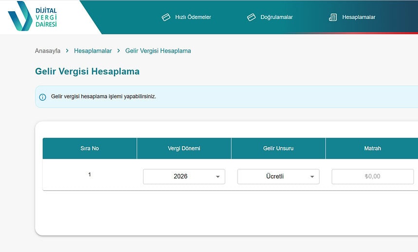Click the card icon beside Doğrulamalar
Image resolution: width=418 pixels, height=252 pixels.
pos(251,17)
